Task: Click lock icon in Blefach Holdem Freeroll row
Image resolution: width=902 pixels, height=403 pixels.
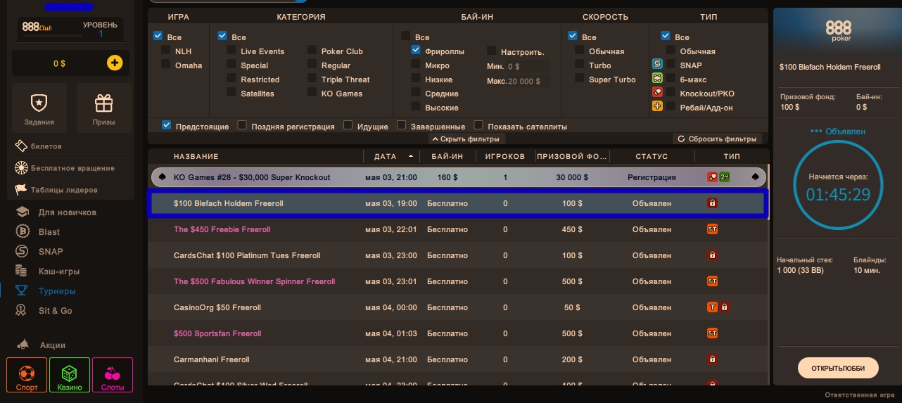Action: point(712,203)
